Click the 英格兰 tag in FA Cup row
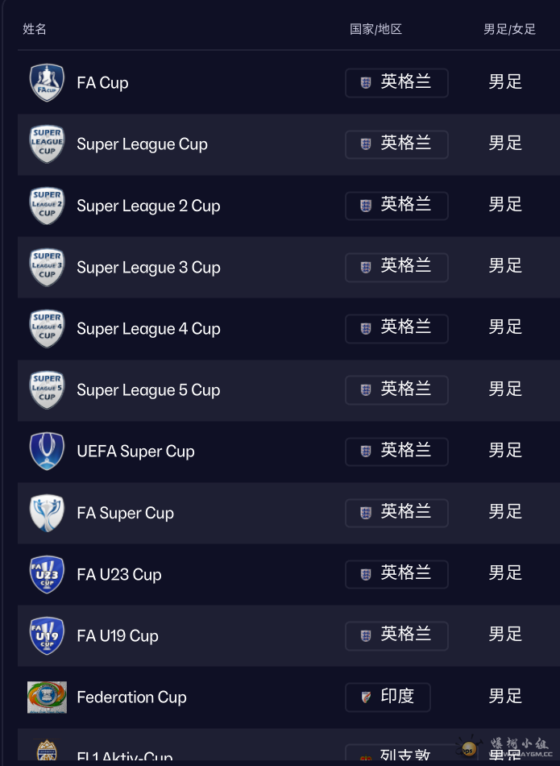 [396, 82]
